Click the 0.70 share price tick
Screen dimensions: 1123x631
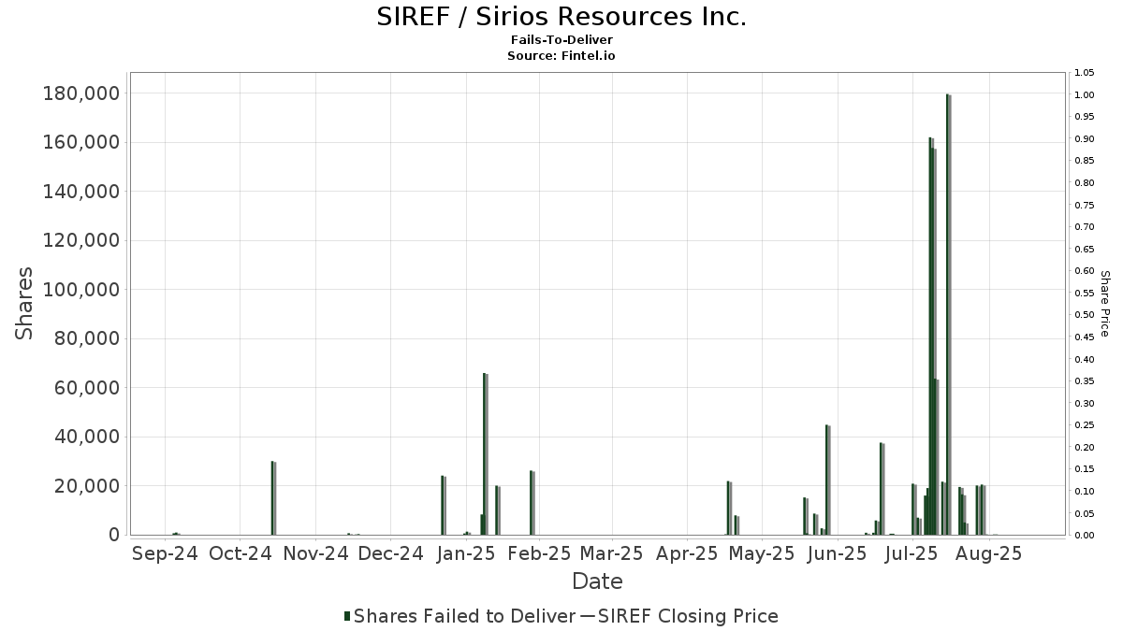[1085, 227]
